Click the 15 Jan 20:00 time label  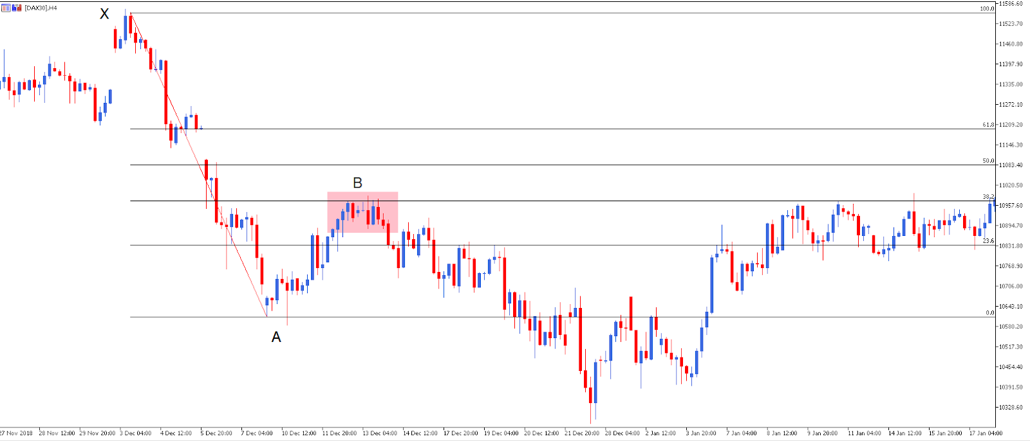pyautogui.click(x=946, y=433)
